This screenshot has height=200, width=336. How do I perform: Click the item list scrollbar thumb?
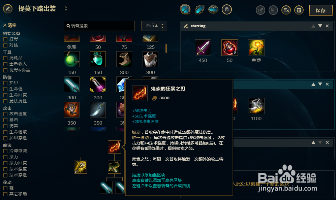coord(166,48)
